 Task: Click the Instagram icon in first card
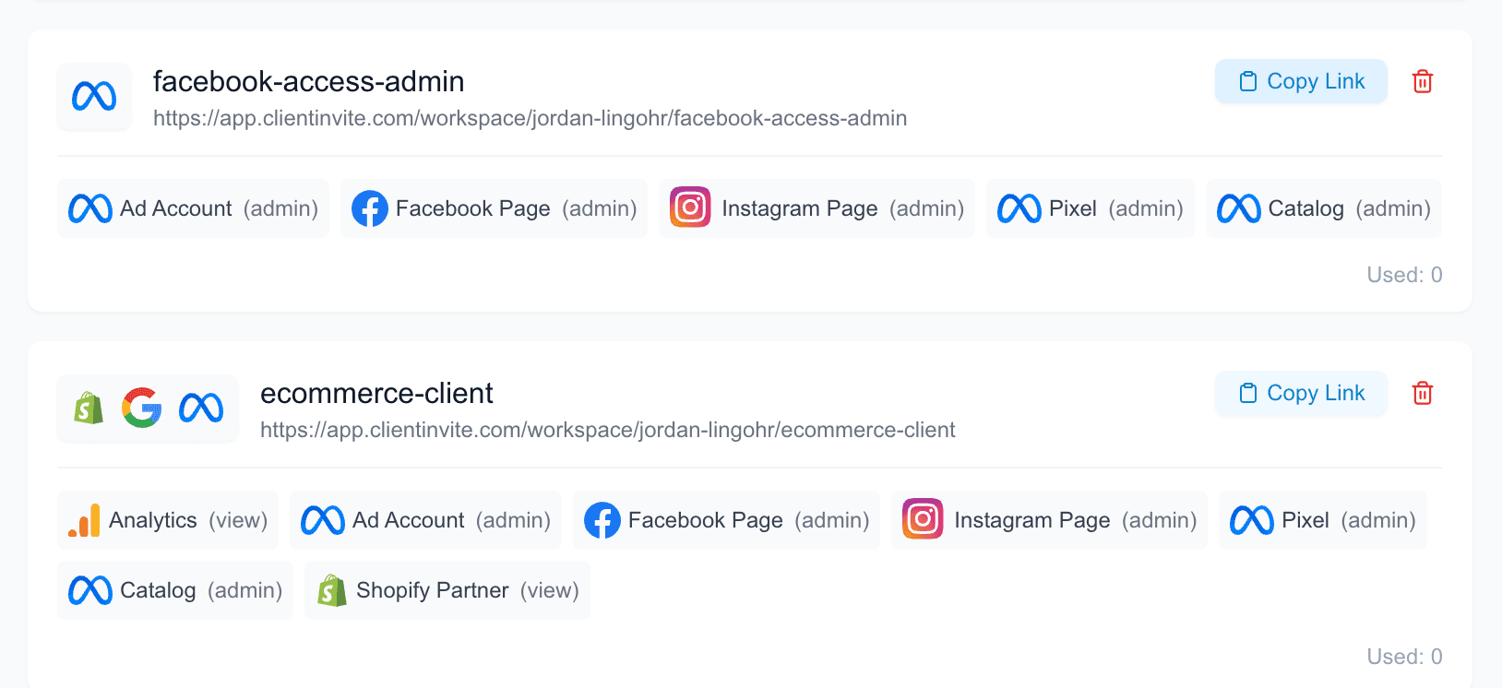(690, 208)
